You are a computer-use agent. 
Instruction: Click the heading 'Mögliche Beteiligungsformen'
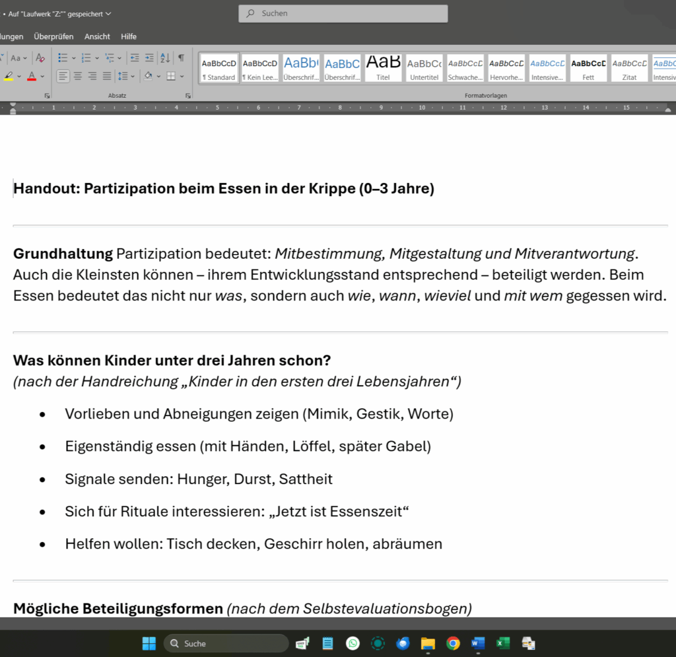click(x=118, y=609)
